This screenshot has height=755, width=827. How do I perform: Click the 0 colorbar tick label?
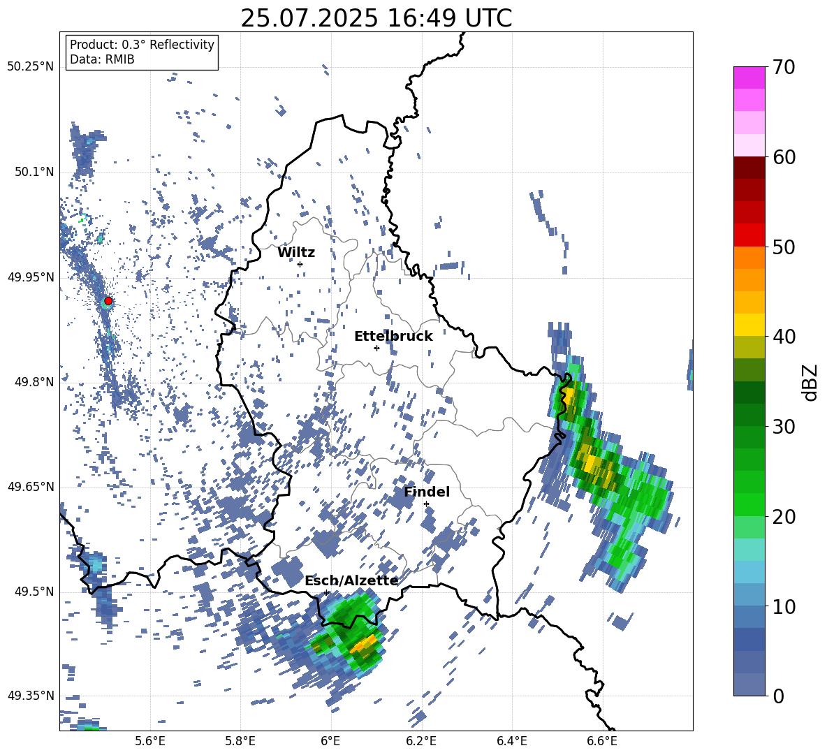coord(778,696)
